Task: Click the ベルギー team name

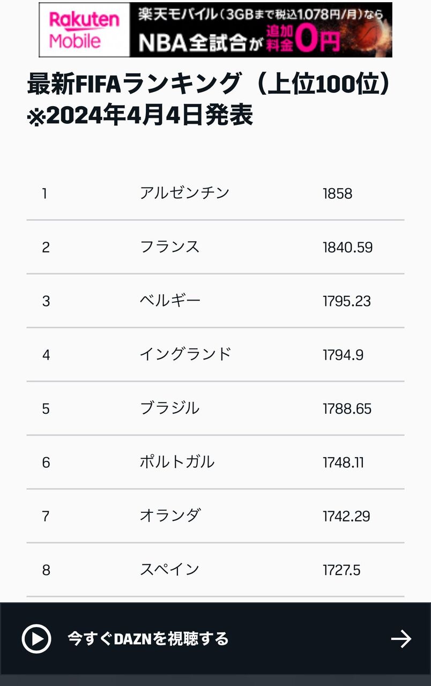Action: click(170, 301)
